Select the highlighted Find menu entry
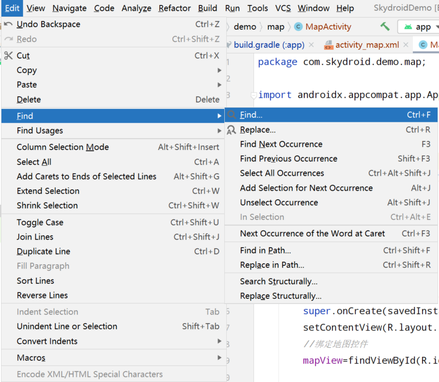The image size is (439, 382). (x=113, y=116)
